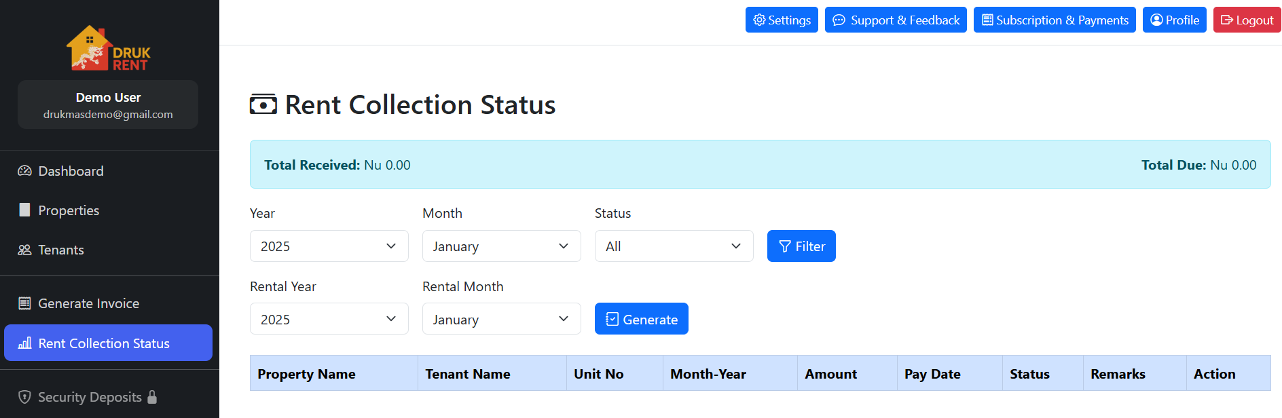
Task: Click the Generate Invoice sidebar icon
Action: 24,303
